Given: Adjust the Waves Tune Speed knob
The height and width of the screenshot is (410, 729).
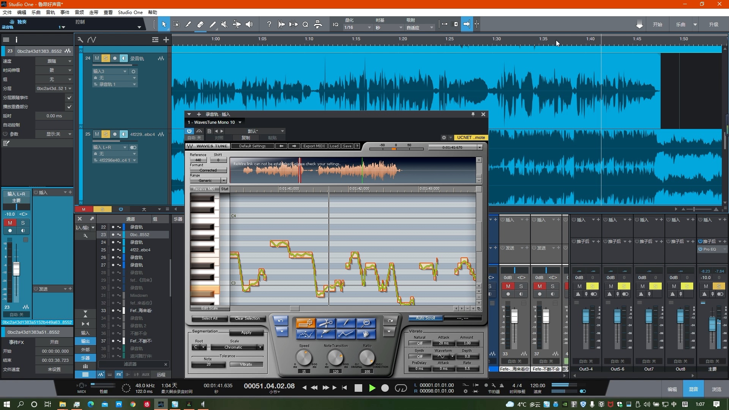Looking at the screenshot, I should click(304, 357).
